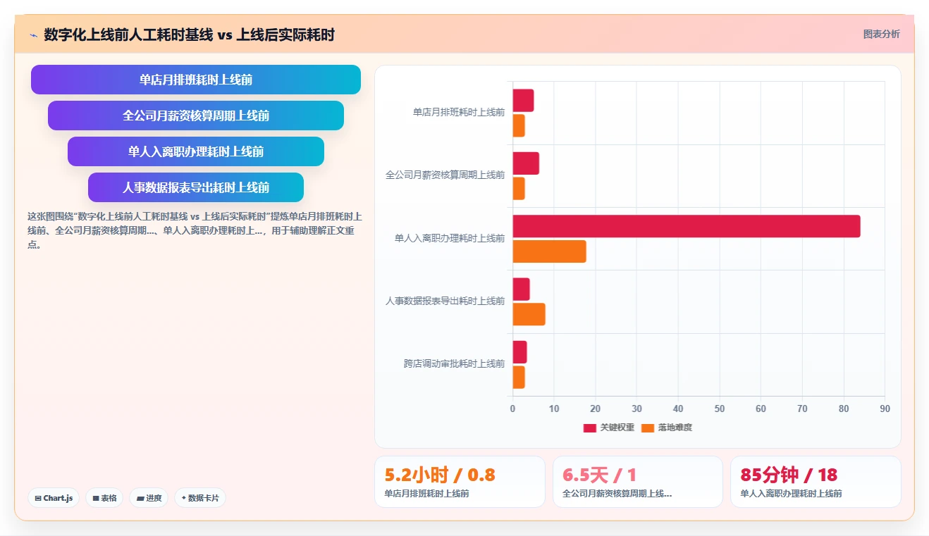This screenshot has width=929, height=536.
Task: Open the 6.5天 / 1 data card
Action: click(638, 482)
